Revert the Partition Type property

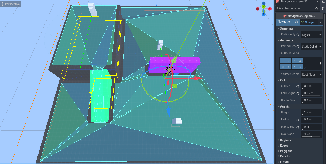pyautogui.click(x=298, y=35)
